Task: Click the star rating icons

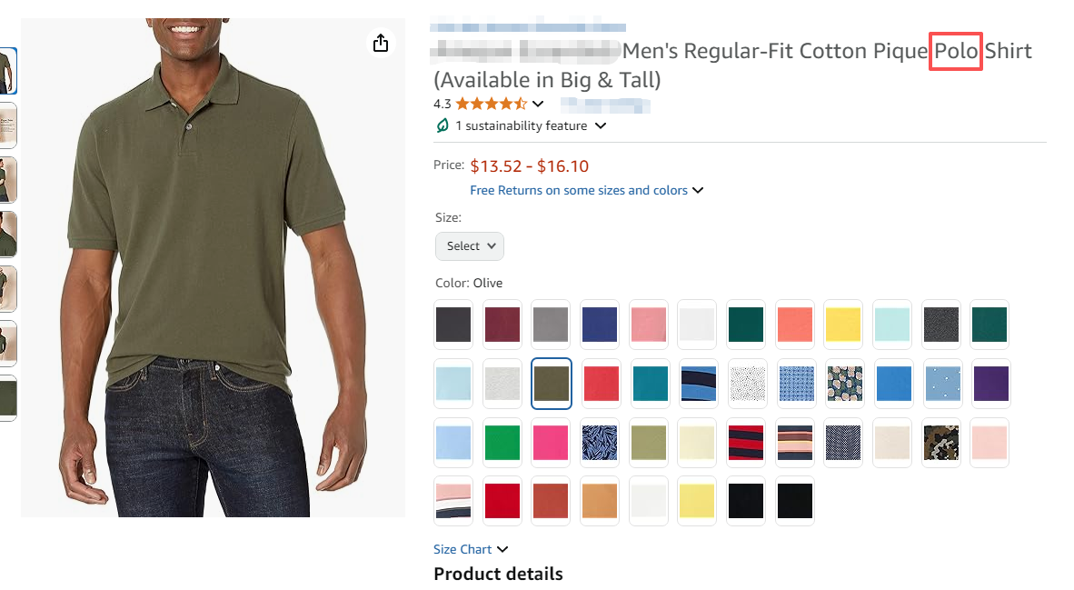Action: tap(491, 104)
